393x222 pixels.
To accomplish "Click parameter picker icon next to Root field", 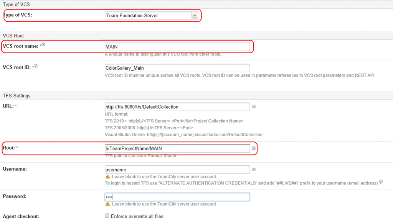I will tap(254, 148).
